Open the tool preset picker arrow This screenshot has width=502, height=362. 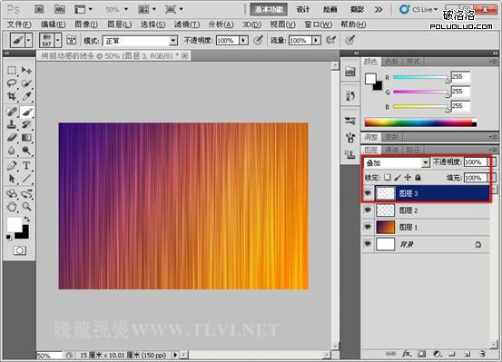28,40
